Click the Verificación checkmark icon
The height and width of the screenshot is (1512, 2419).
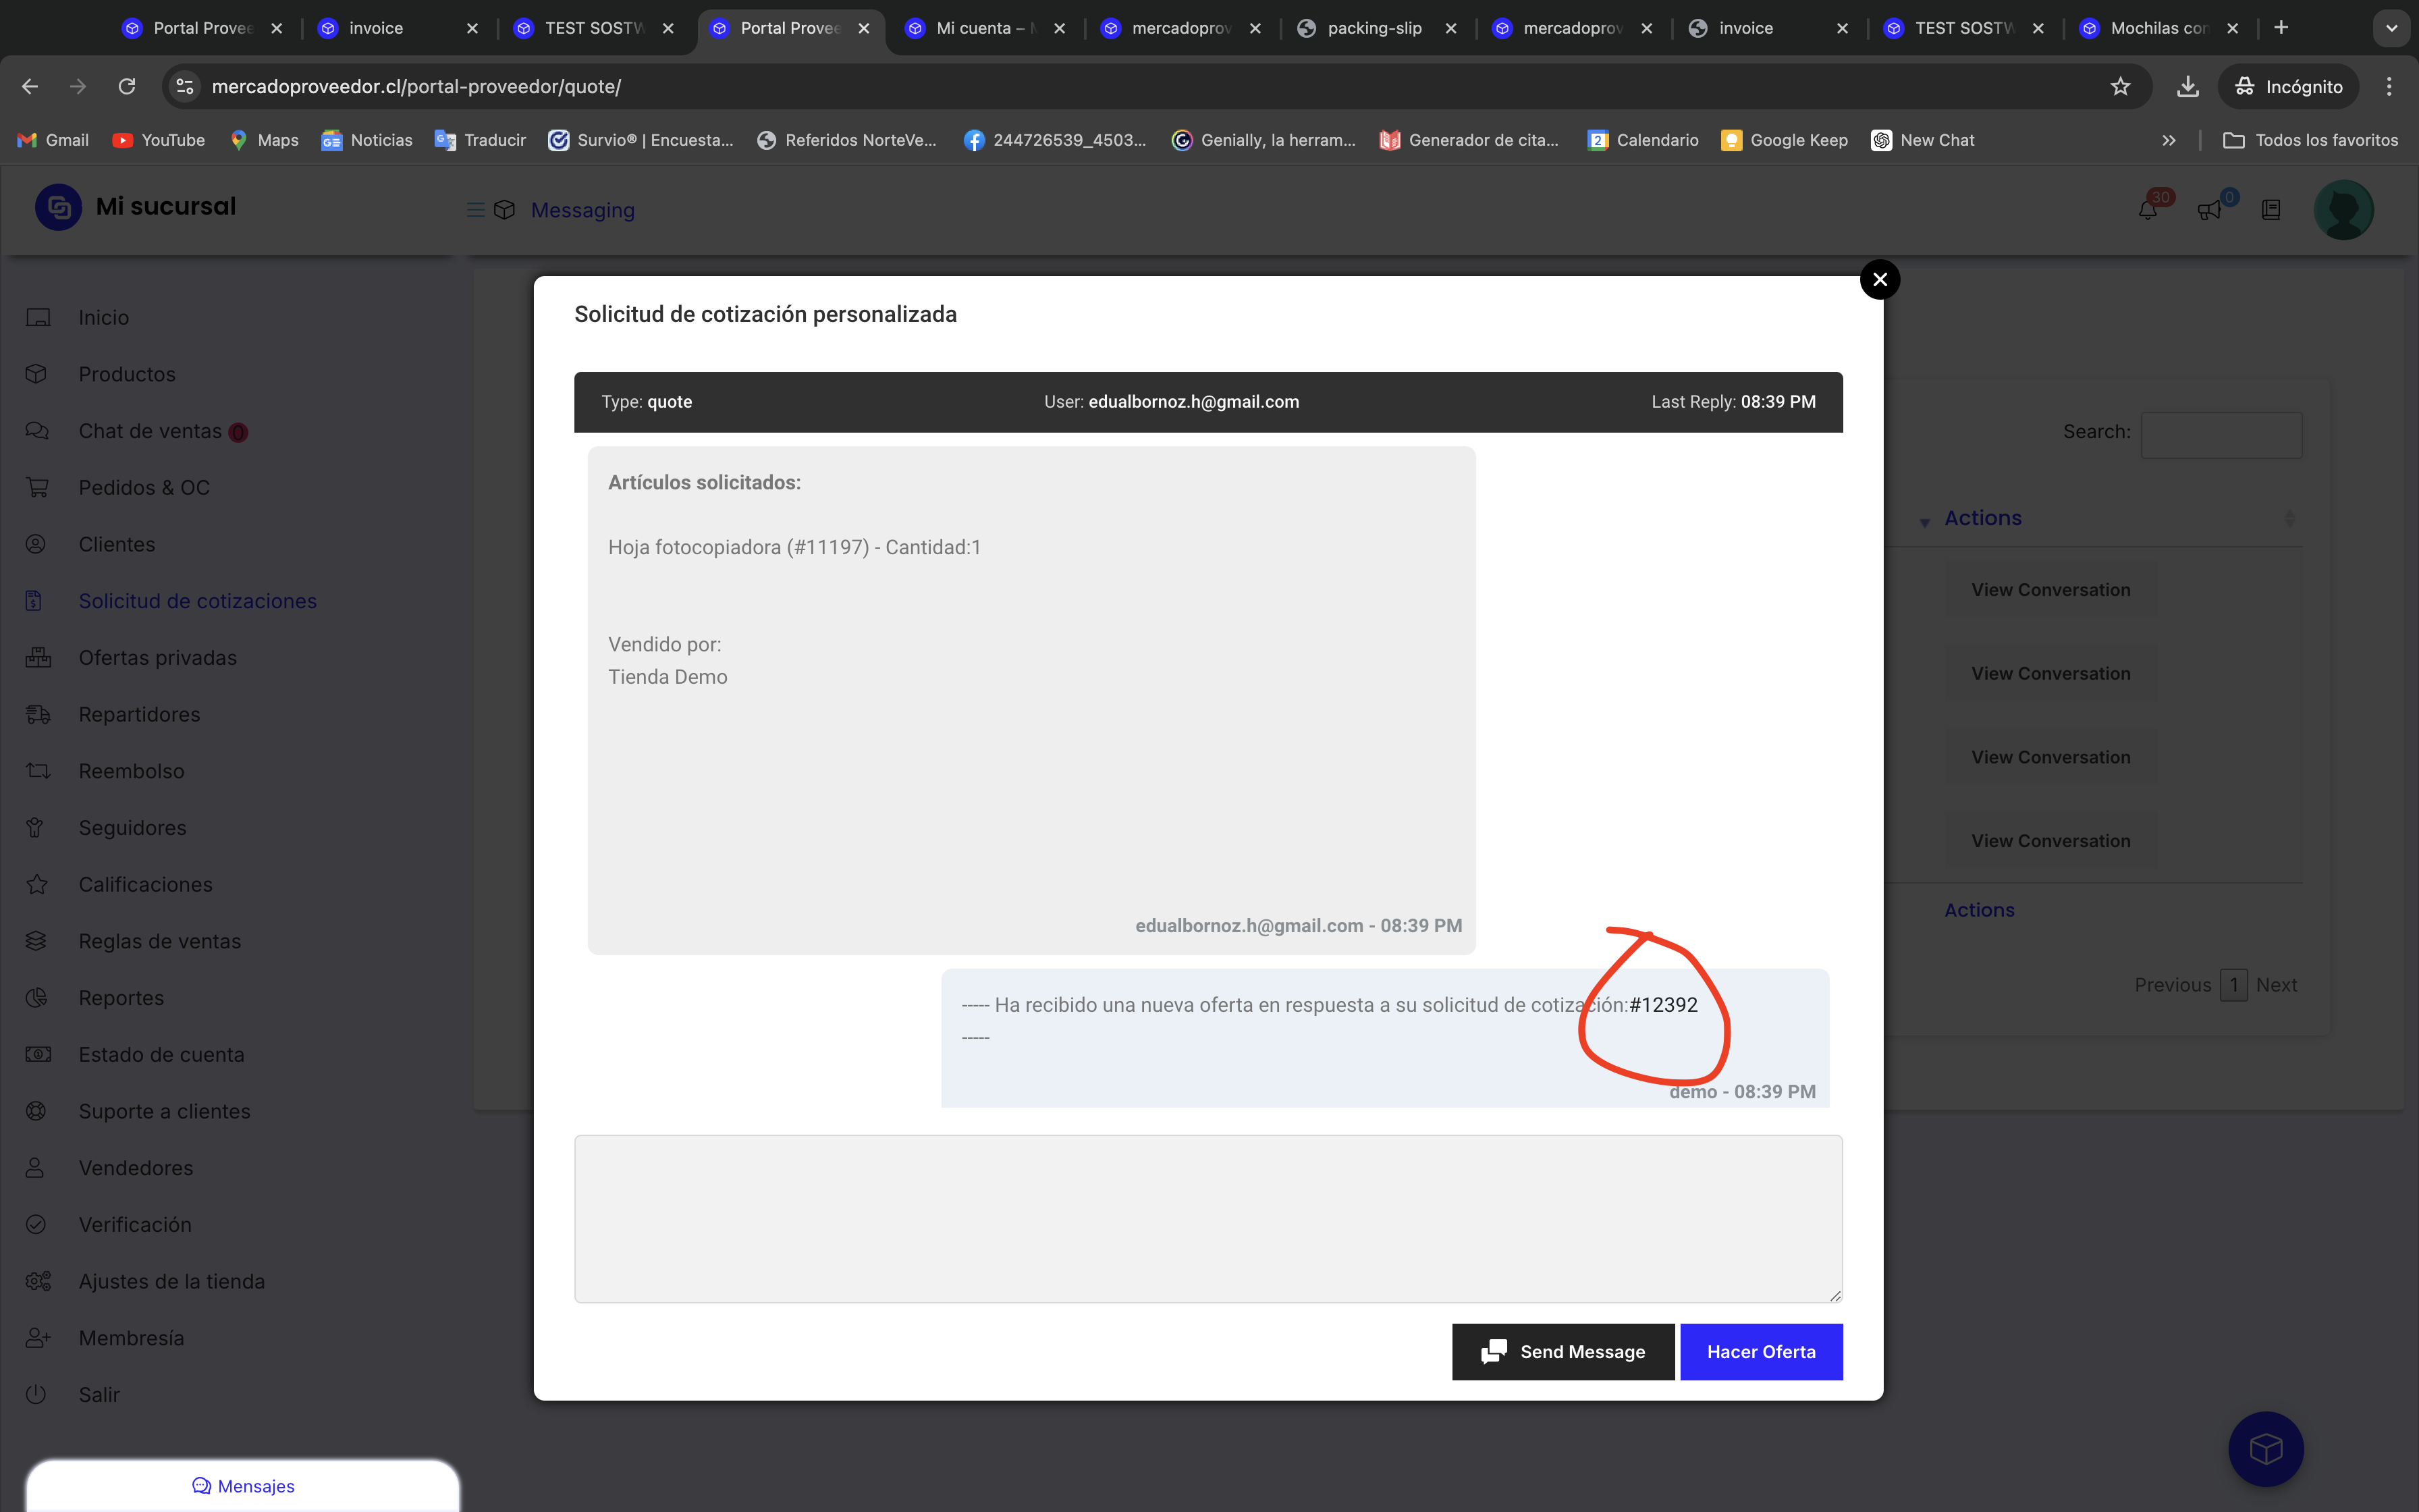tap(36, 1224)
